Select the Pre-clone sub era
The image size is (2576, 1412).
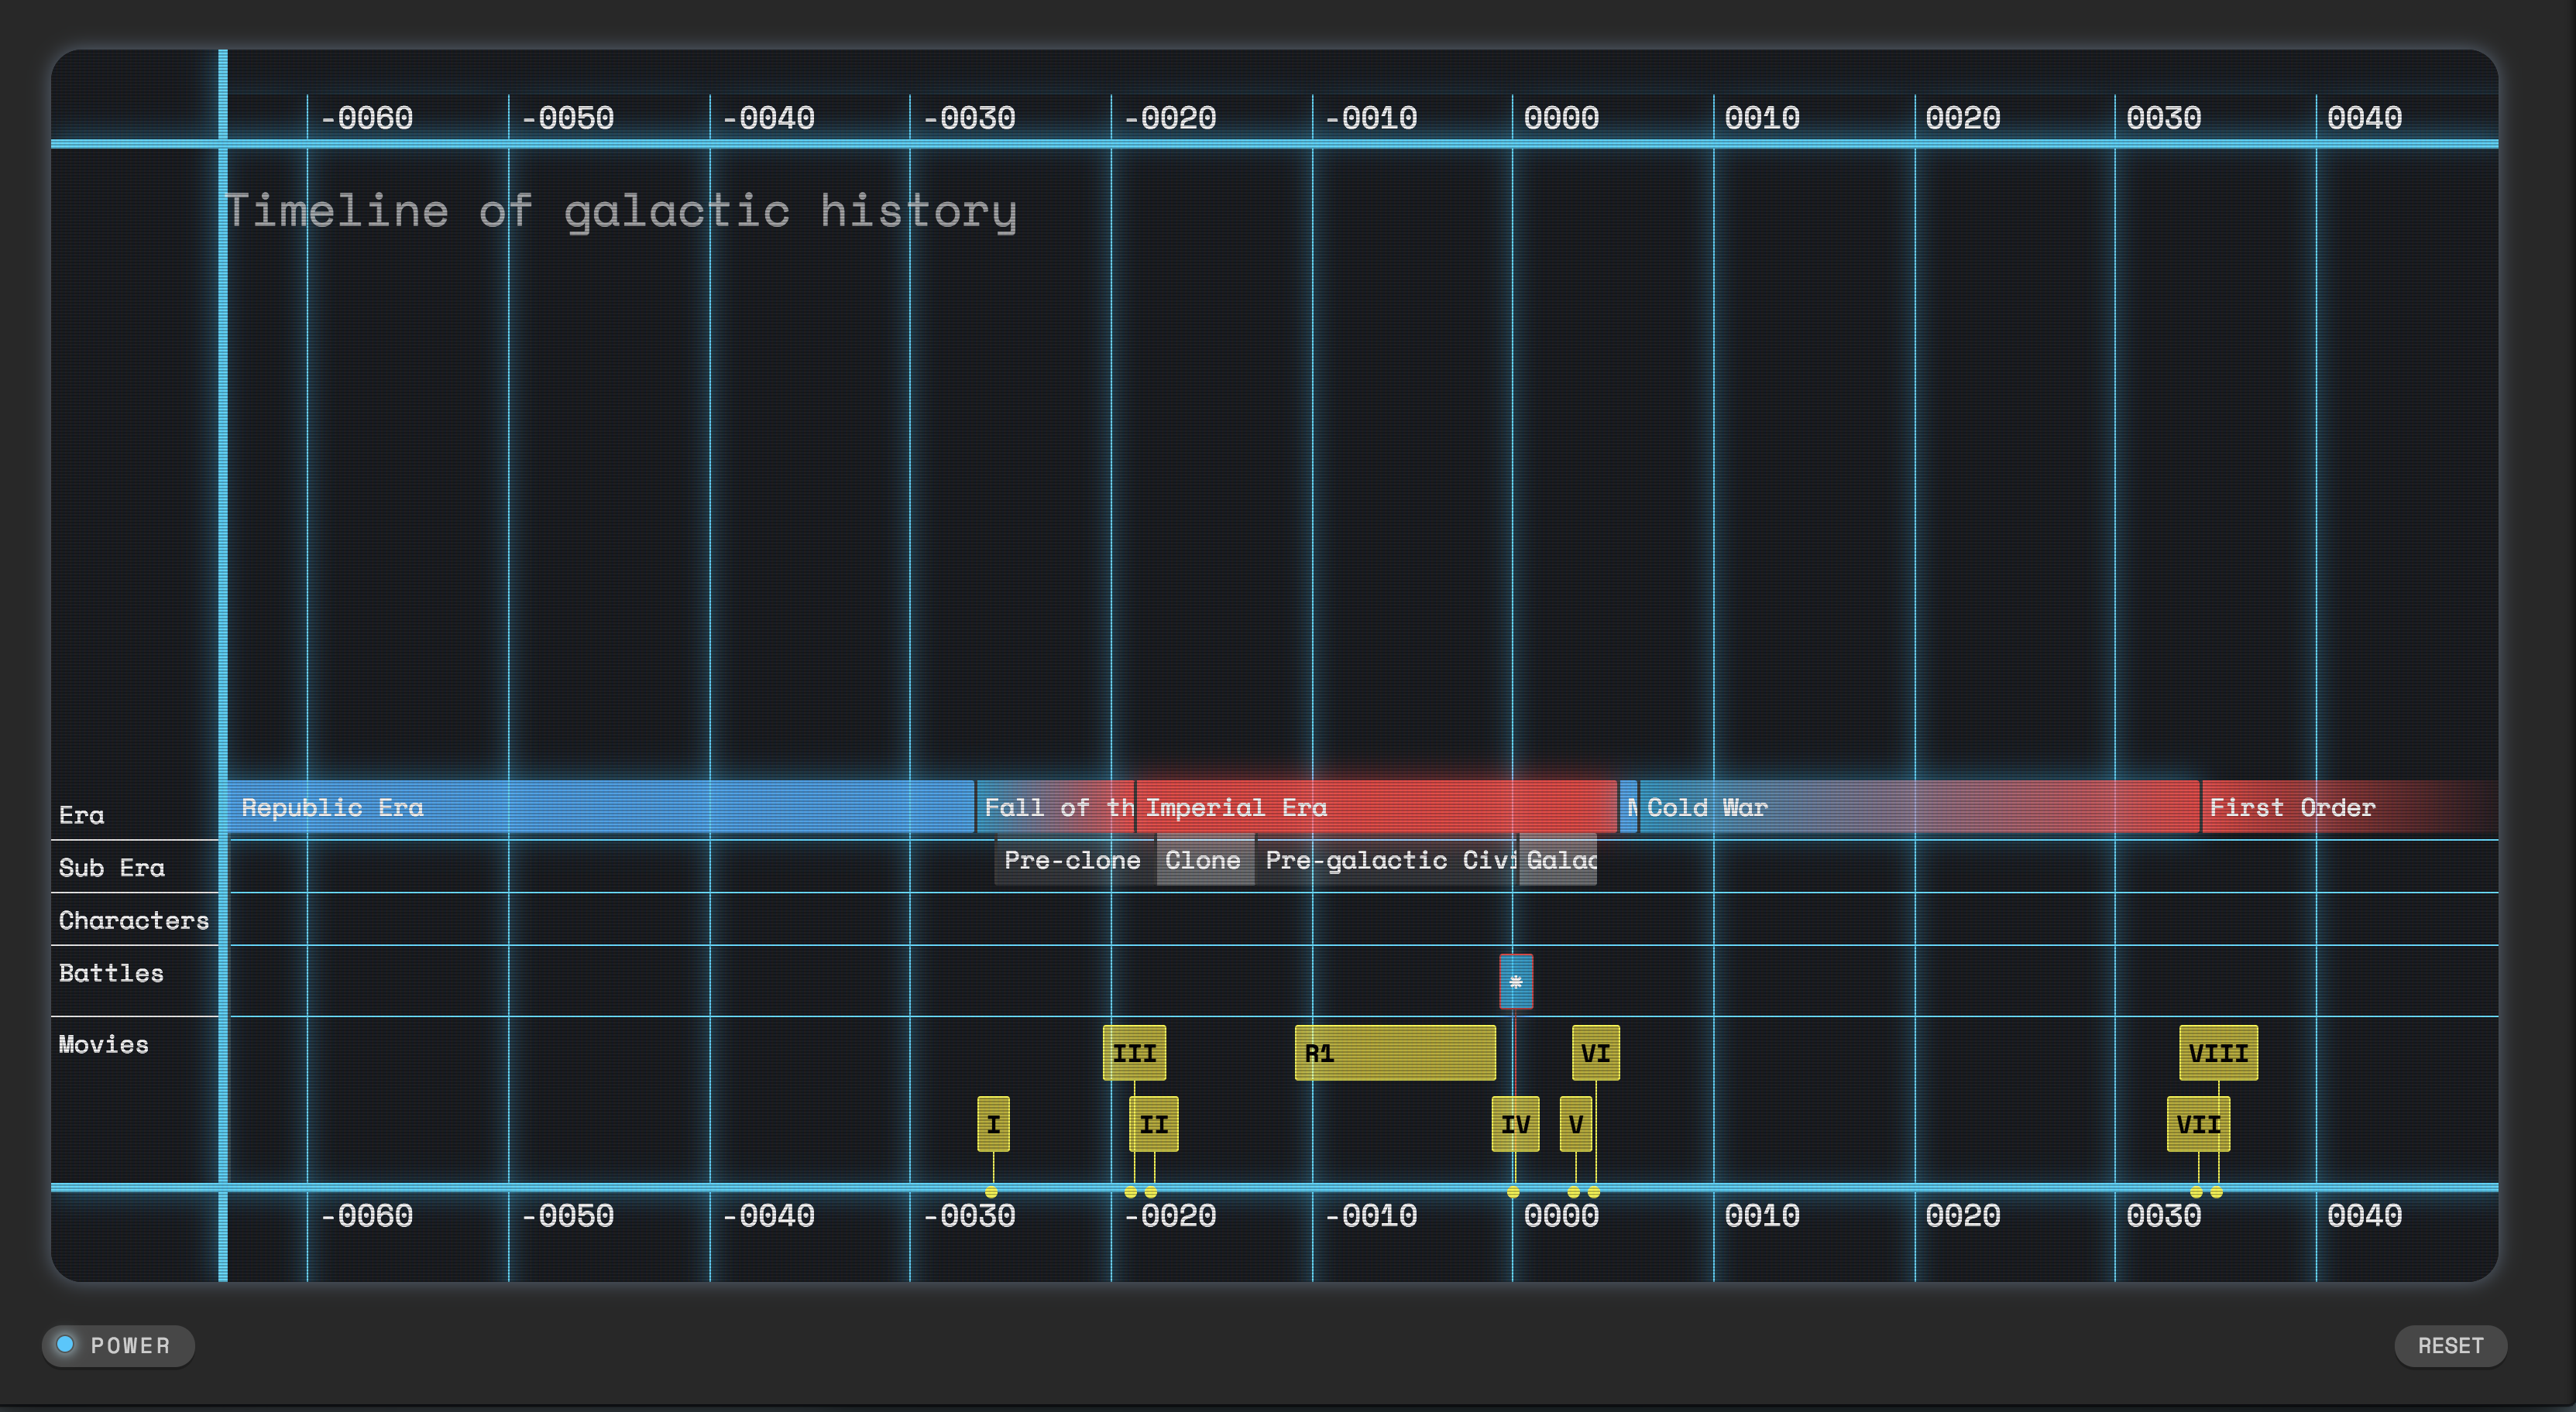click(x=1075, y=860)
